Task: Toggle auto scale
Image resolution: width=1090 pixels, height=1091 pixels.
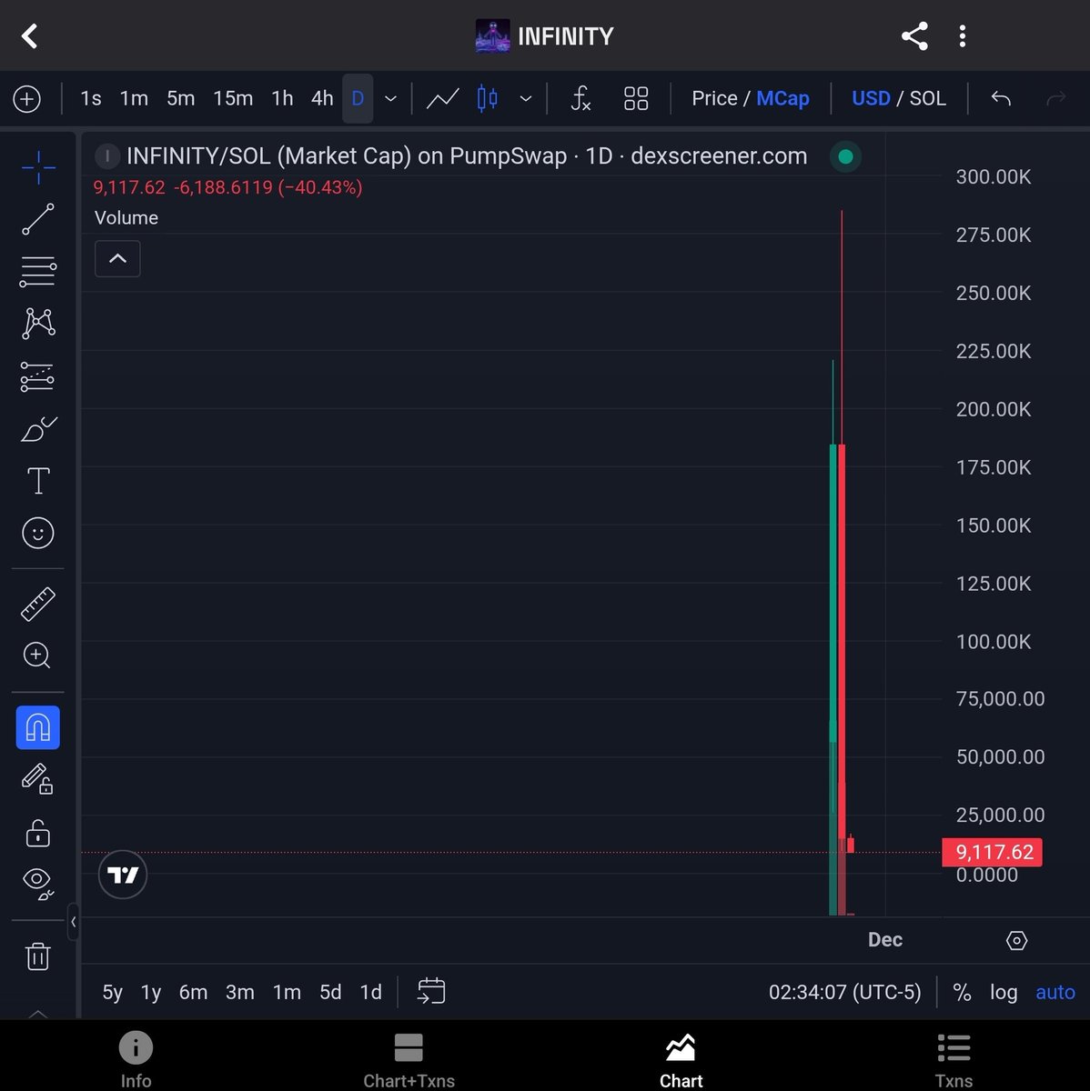Action: 1055,992
